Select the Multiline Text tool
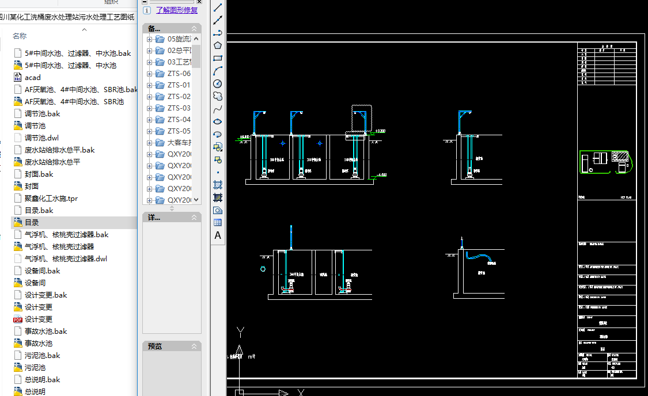 [x=217, y=235]
